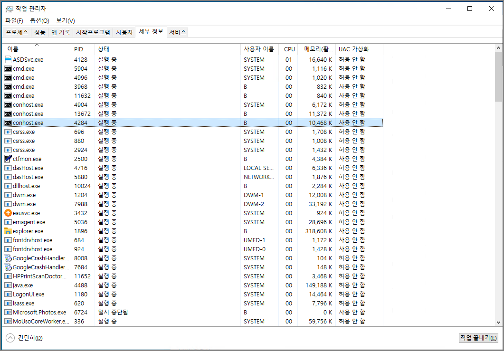The height and width of the screenshot is (351, 504).
Task: Sort by the 사용자 이름 column header
Action: (x=259, y=49)
